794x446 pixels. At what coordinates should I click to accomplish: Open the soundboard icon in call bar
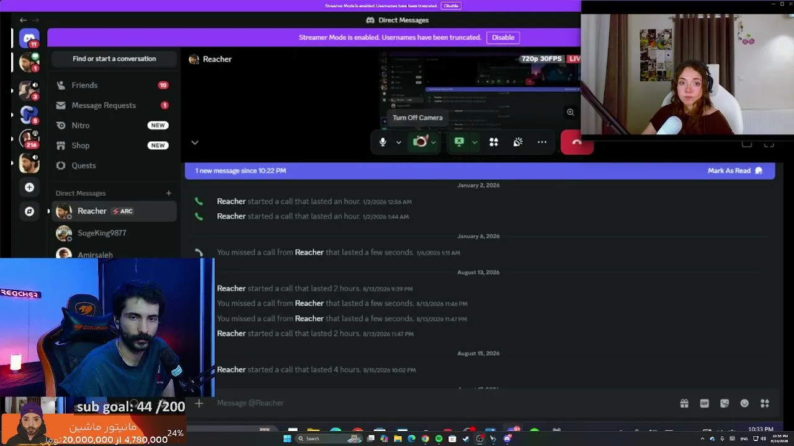click(518, 142)
